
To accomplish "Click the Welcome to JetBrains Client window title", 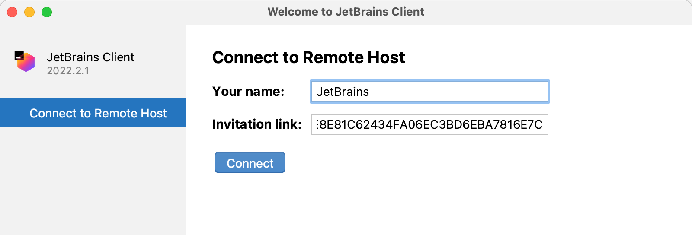I will 346,12.
